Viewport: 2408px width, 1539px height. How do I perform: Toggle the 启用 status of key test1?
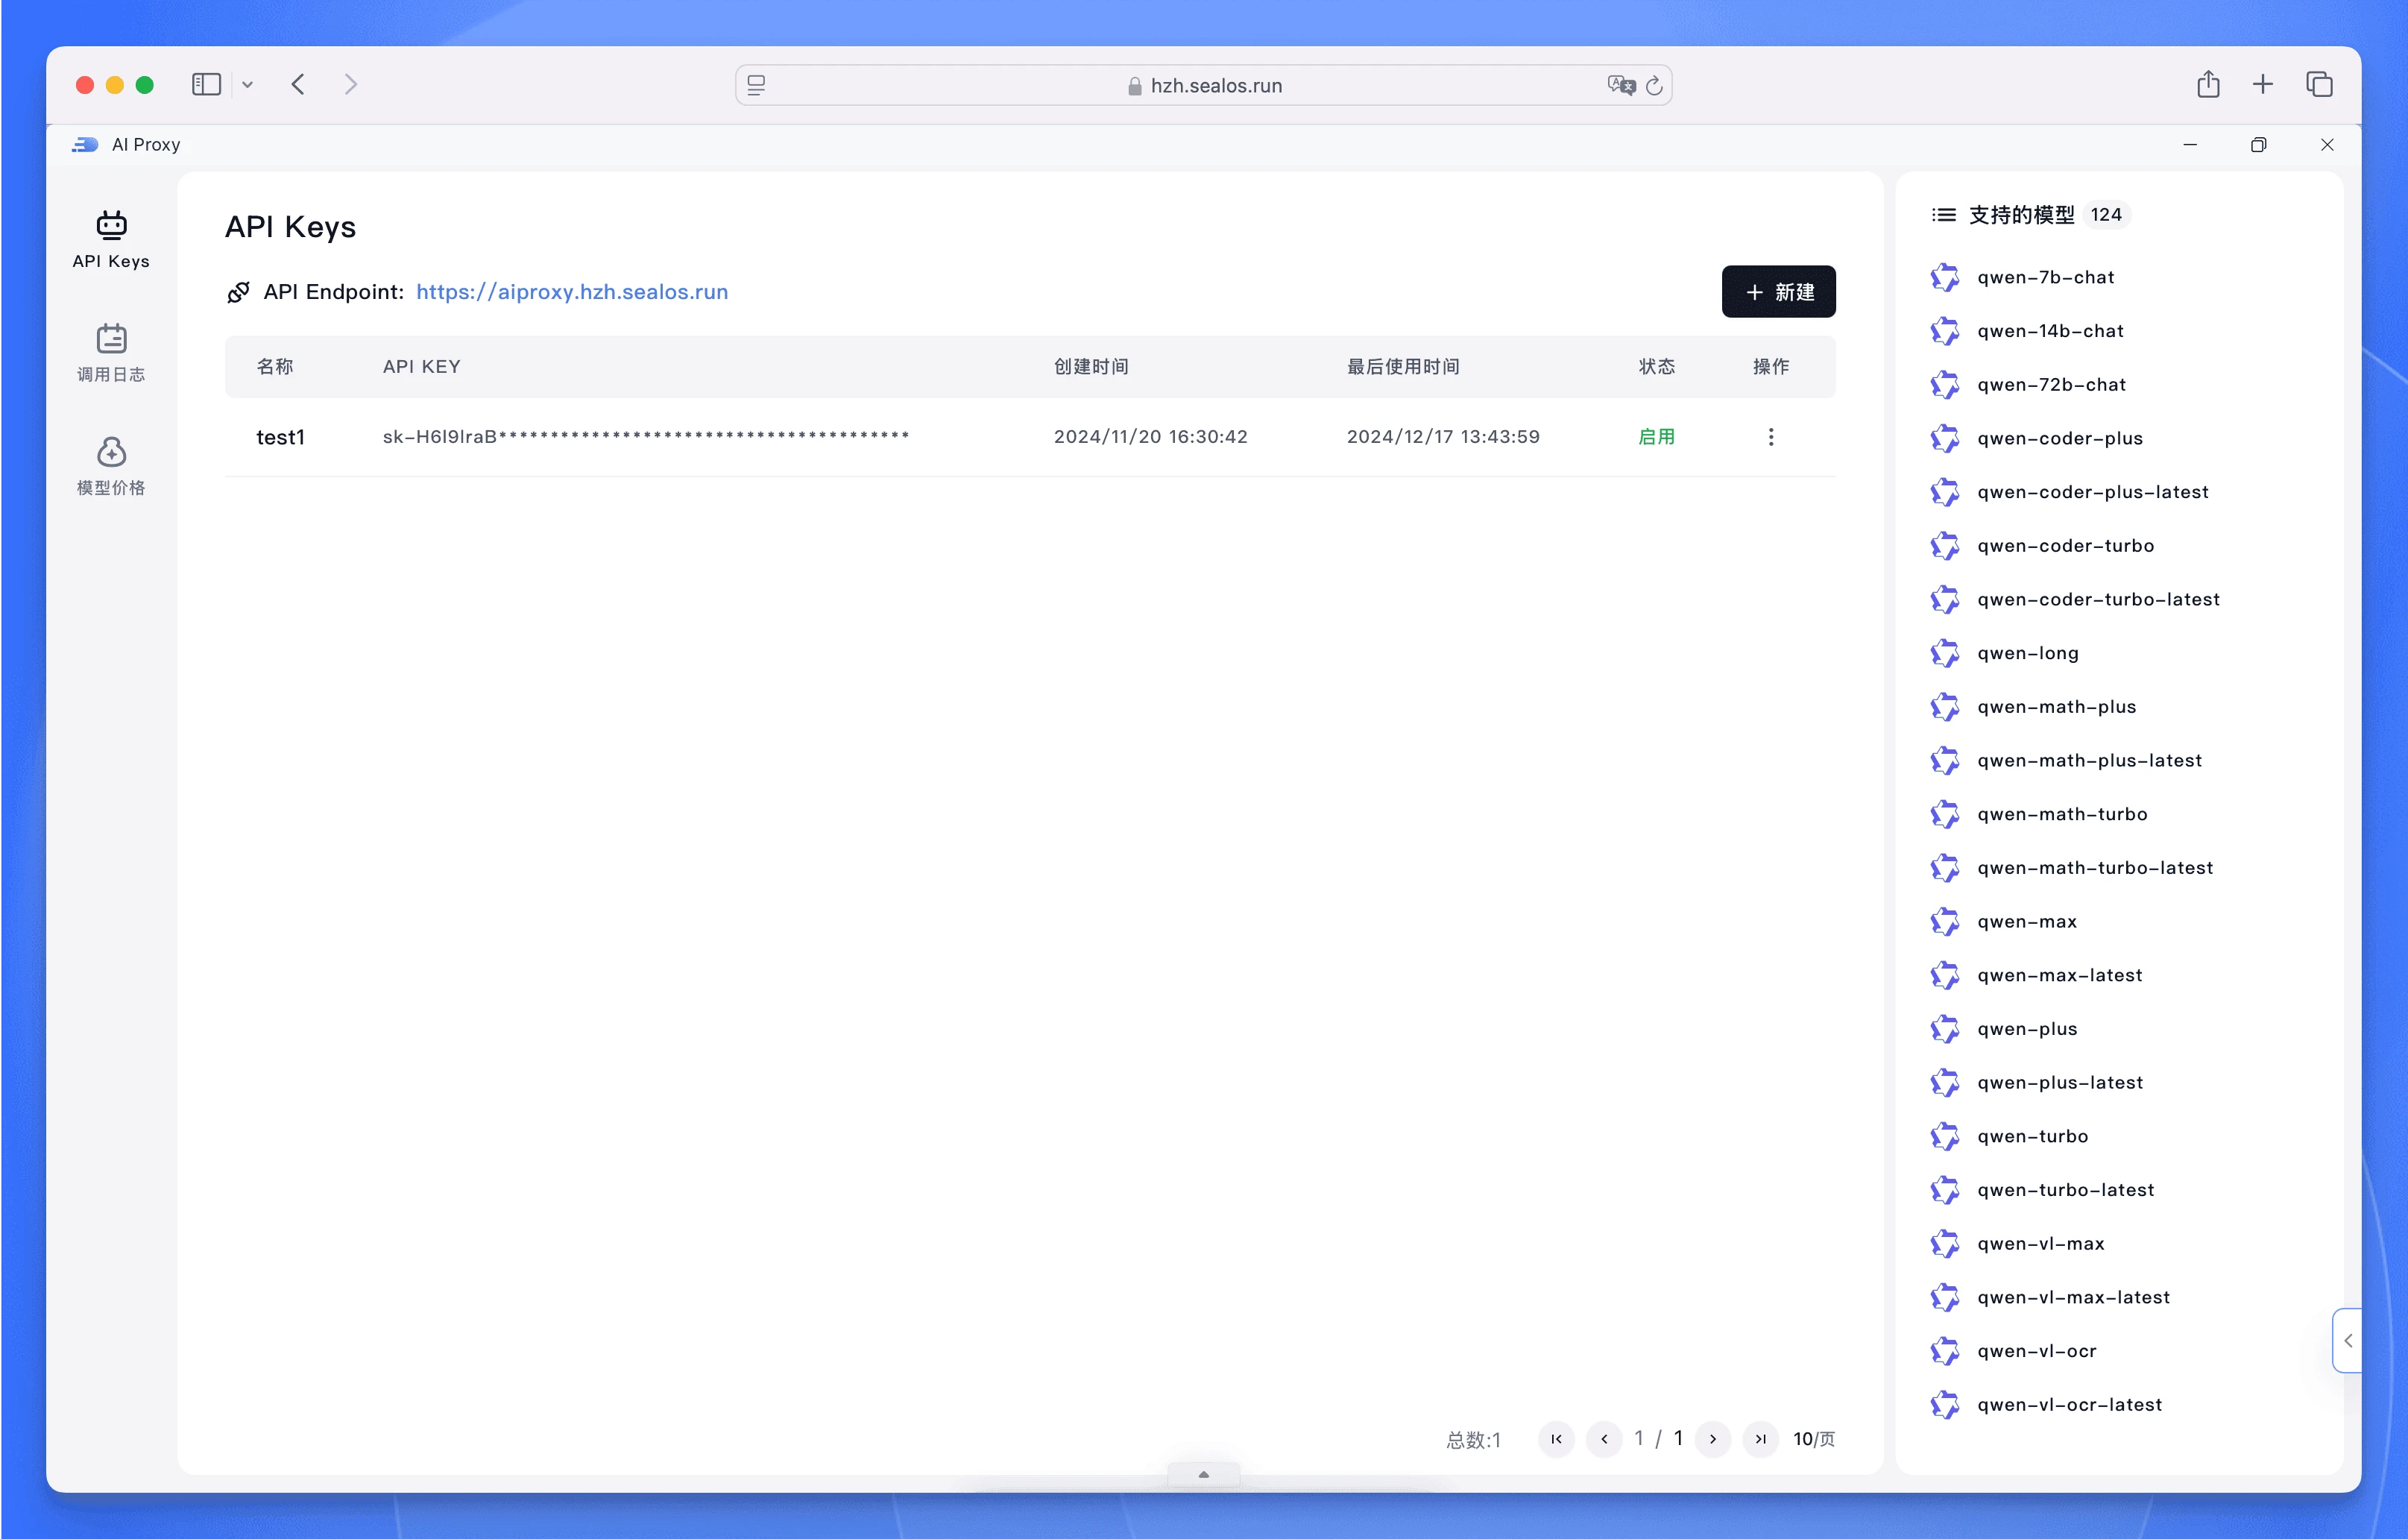point(1657,436)
